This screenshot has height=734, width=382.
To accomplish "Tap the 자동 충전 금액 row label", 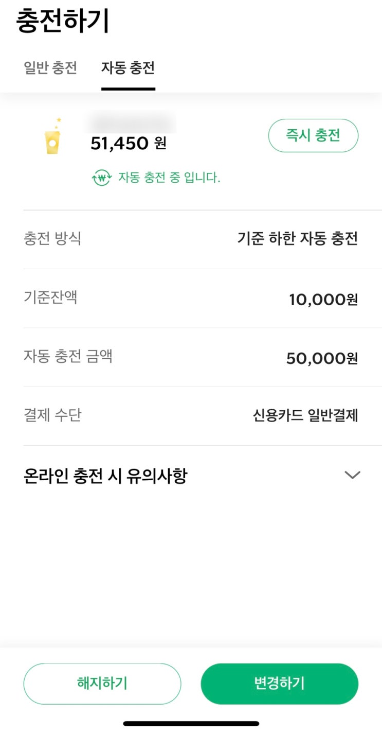I will coord(68,356).
